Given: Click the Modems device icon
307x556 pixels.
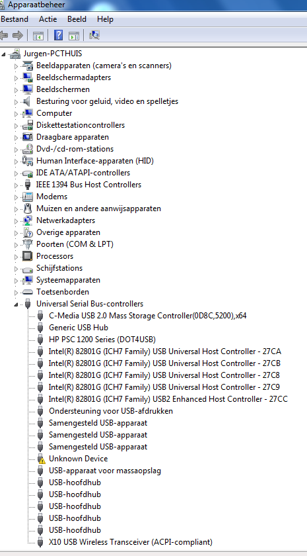Looking at the screenshot, I should click(x=27, y=197).
